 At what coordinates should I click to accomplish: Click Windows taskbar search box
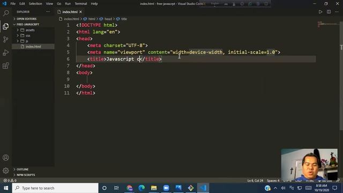55,188
